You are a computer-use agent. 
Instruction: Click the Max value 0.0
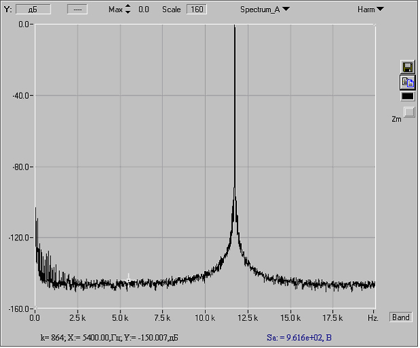tap(144, 10)
